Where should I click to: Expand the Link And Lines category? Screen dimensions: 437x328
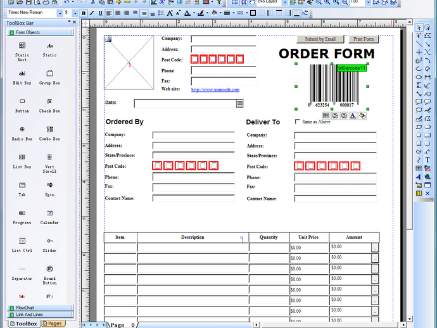[x=41, y=315]
